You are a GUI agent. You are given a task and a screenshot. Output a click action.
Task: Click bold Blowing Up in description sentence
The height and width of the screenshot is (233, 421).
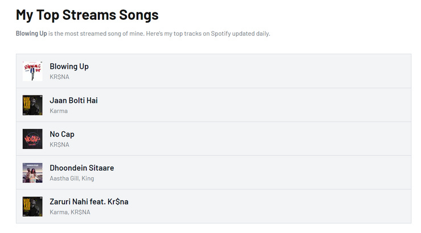tap(31, 34)
